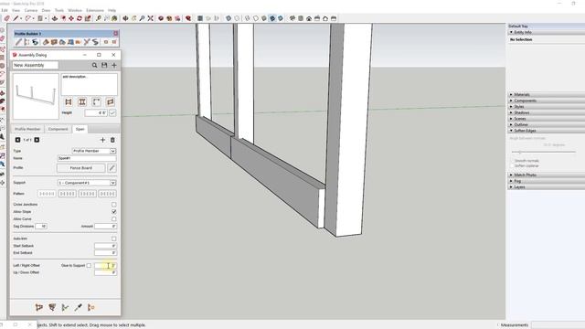Open the Tools menu
Image resolution: width=585 pixels, height=329 pixels.
[x=58, y=10]
